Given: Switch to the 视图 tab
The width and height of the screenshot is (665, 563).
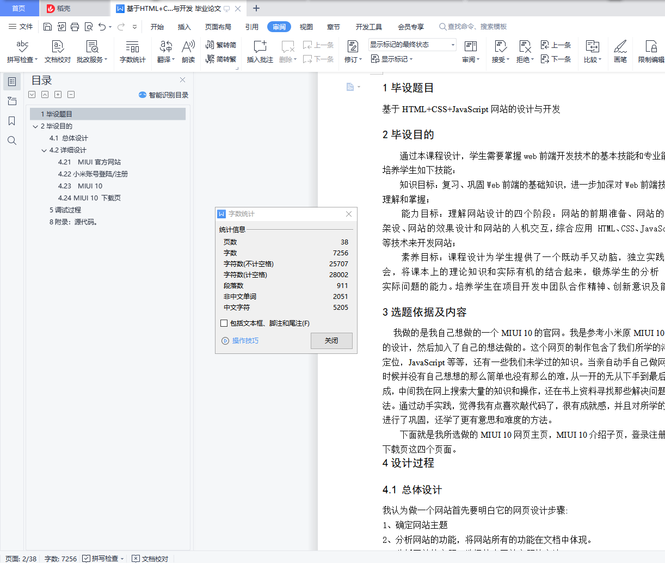Looking at the screenshot, I should (x=306, y=27).
